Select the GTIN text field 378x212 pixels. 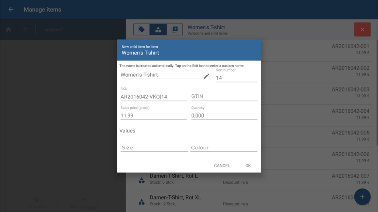[224, 97]
